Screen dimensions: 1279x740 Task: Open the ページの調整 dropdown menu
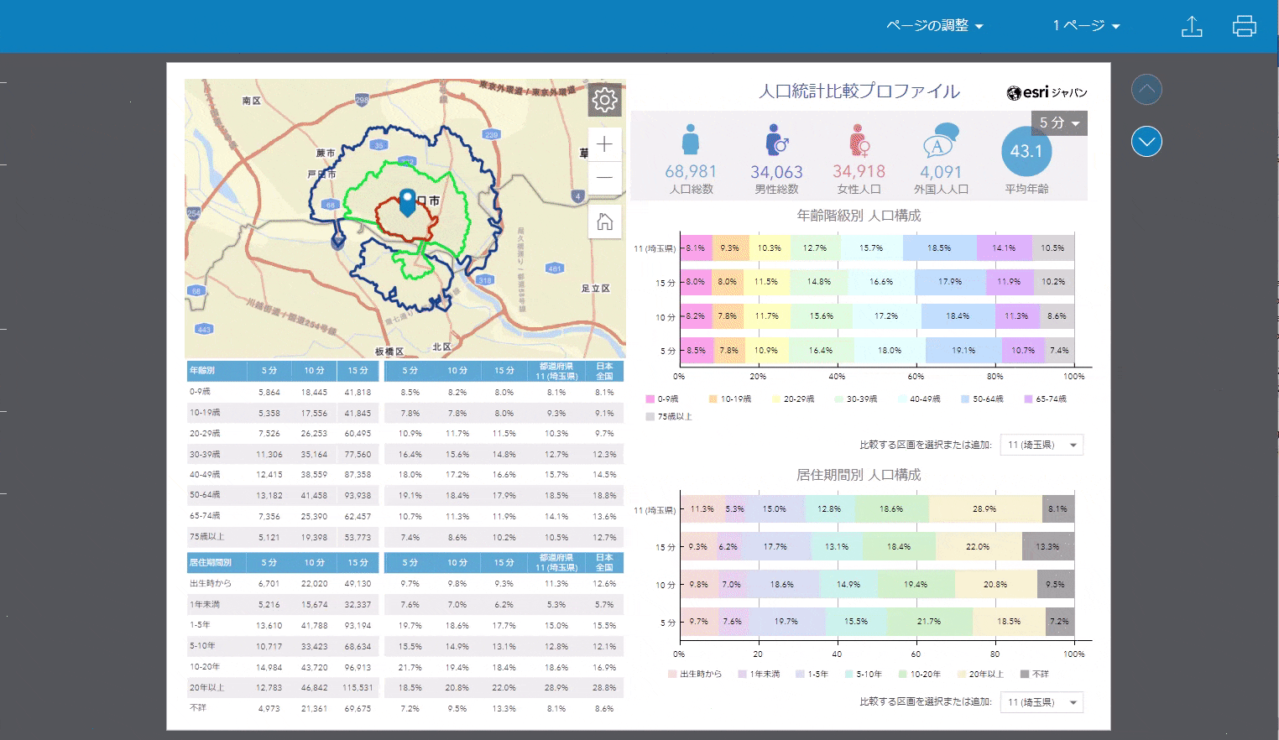coord(934,26)
